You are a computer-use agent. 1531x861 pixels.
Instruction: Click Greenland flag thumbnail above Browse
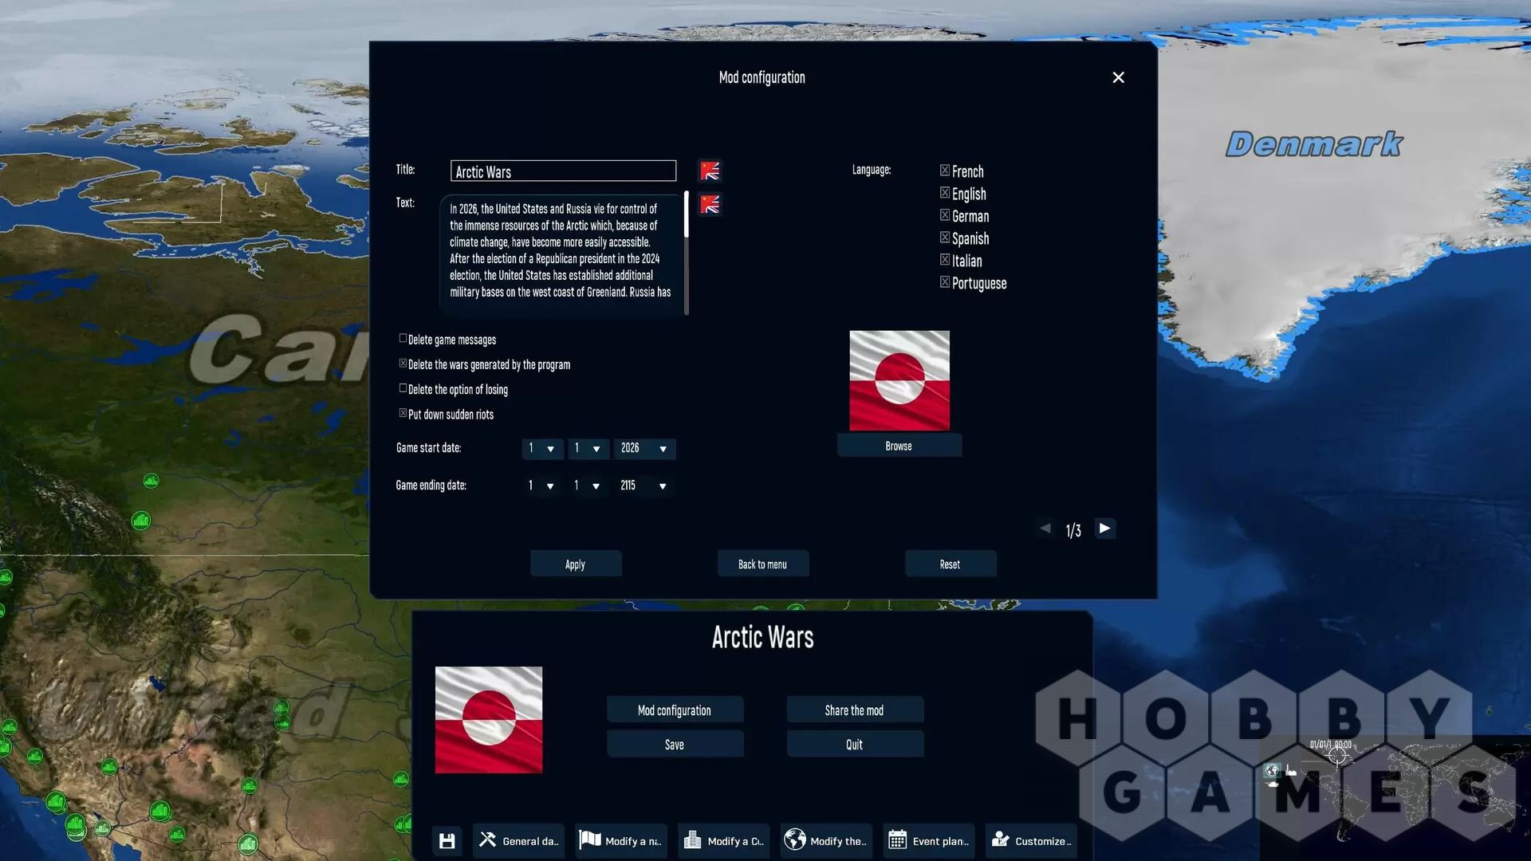coord(899,380)
